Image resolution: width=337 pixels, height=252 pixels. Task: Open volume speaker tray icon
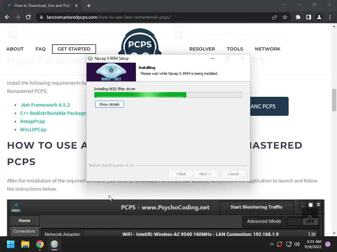pos(297,244)
